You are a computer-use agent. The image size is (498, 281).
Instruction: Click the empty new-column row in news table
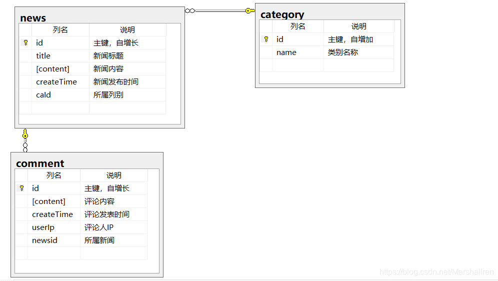click(92, 108)
